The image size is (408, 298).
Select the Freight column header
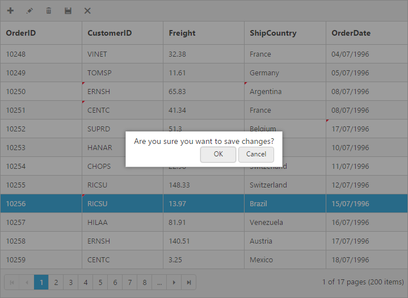[182, 33]
